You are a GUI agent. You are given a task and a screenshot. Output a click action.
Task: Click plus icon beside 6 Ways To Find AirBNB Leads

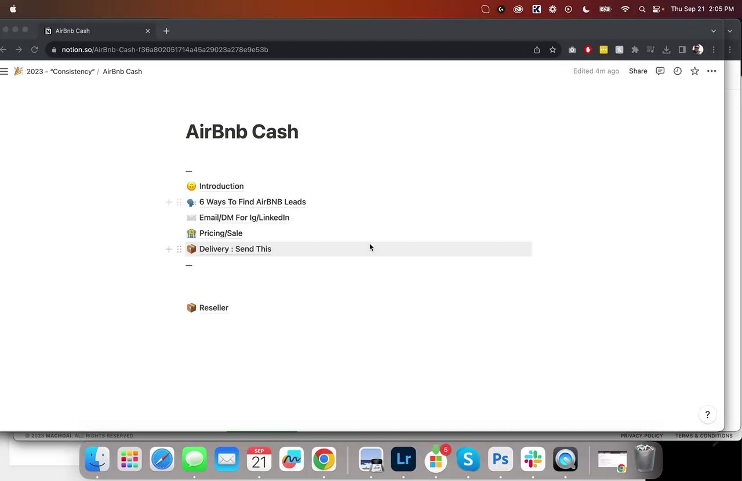tap(169, 202)
